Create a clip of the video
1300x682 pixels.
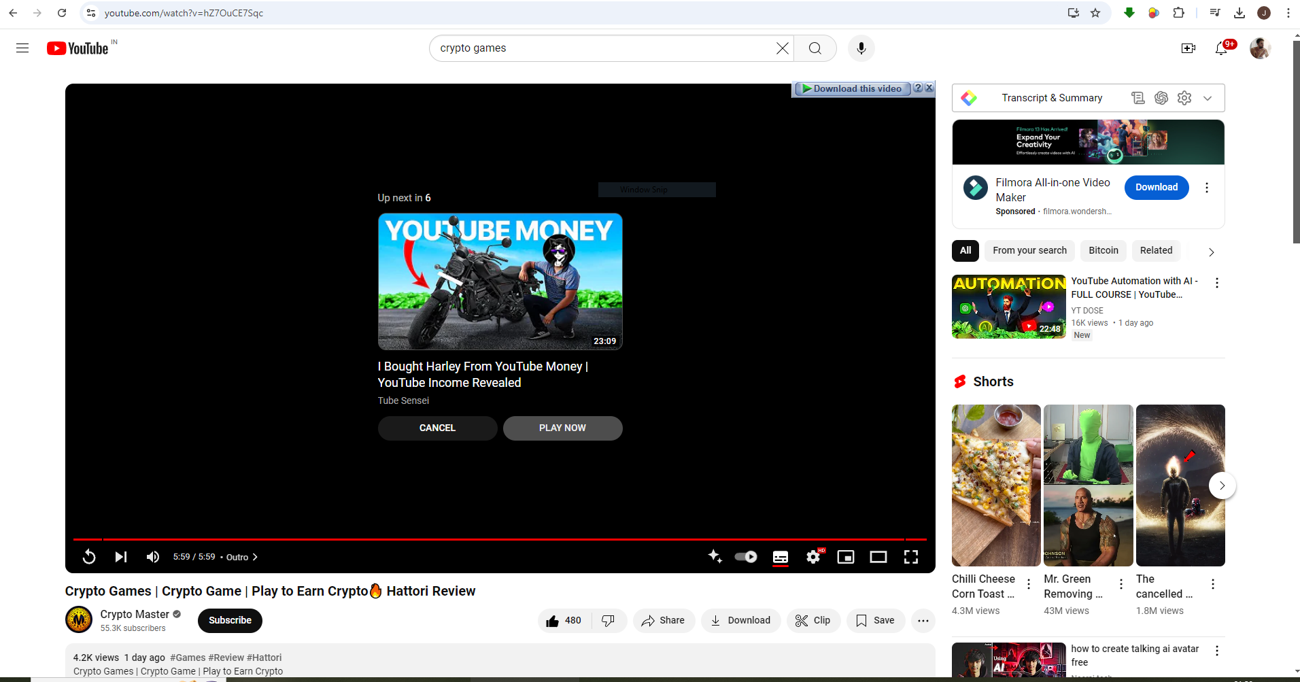click(813, 621)
